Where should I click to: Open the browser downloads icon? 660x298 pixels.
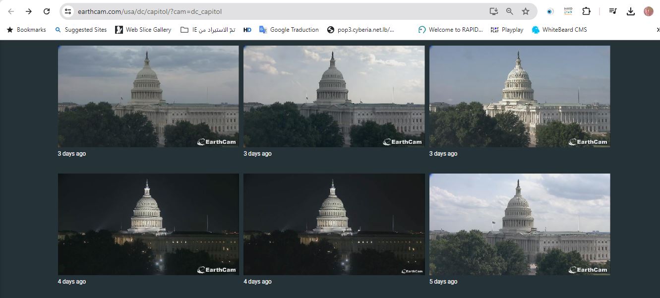pos(631,11)
